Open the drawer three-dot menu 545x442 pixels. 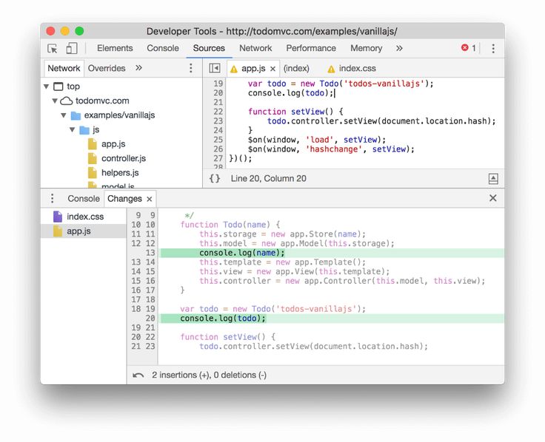[52, 199]
